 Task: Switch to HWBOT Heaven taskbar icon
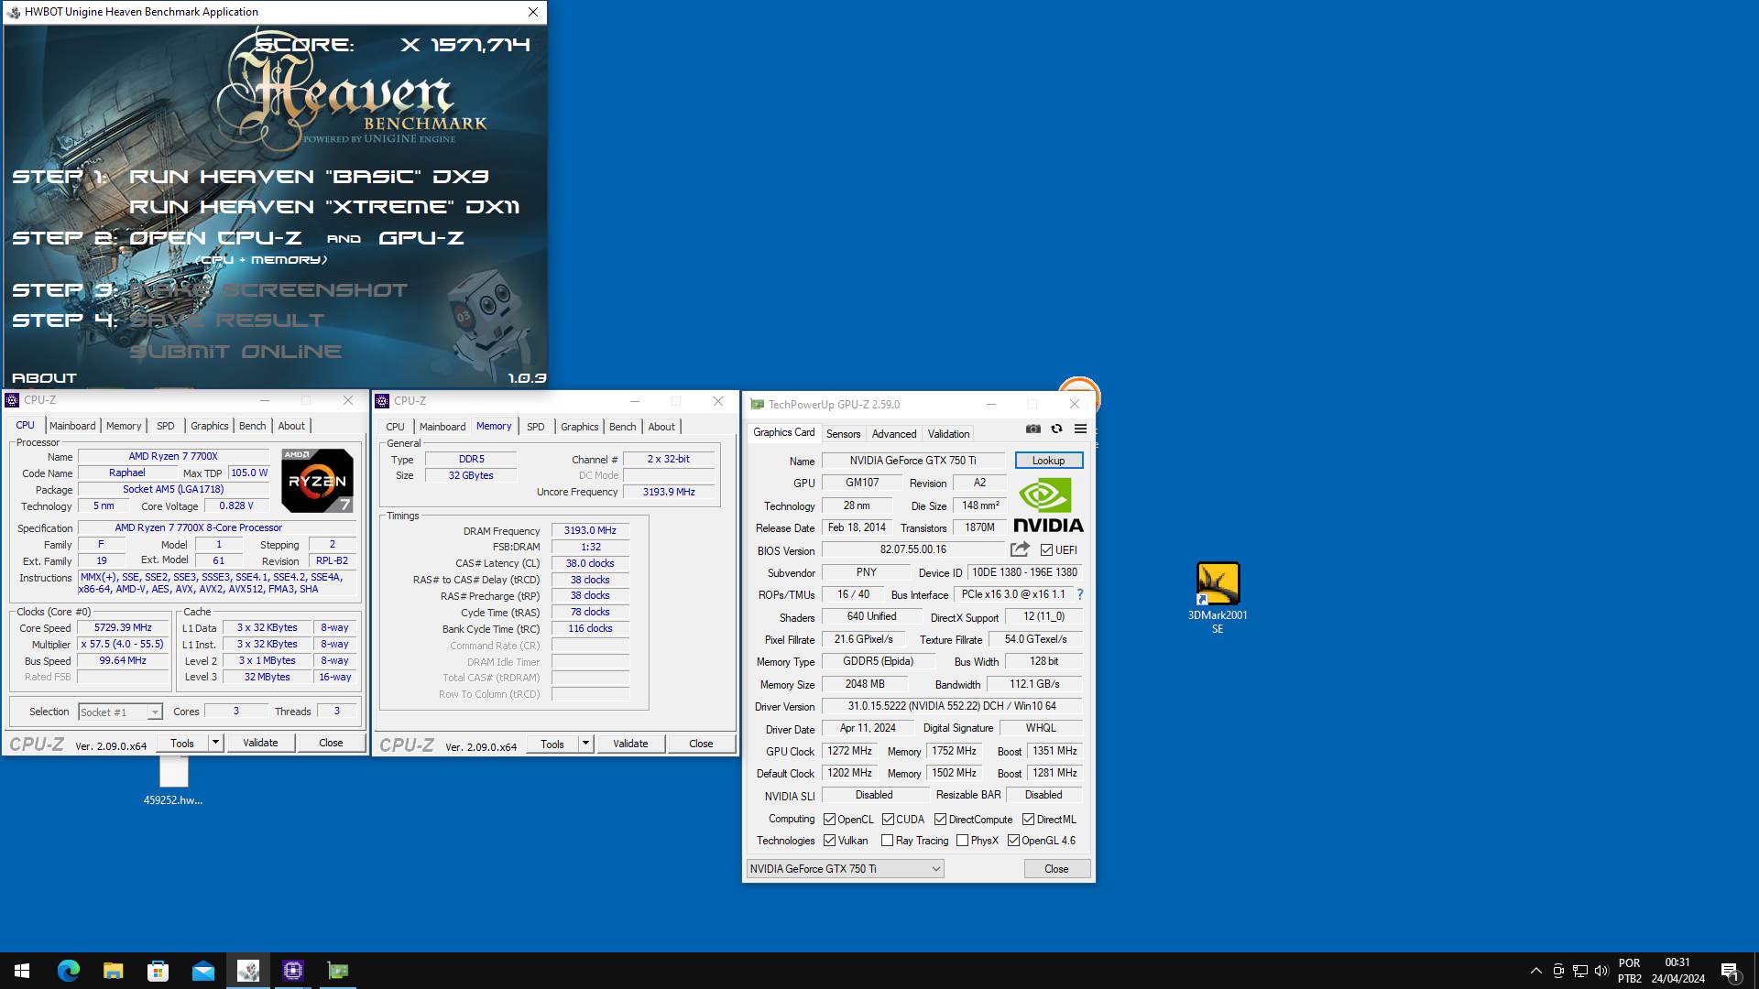coord(247,971)
